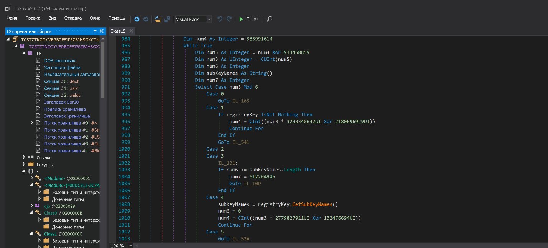Screen dimensions: 548x248
Task: Collapse the PE tree node
Action: 23,54
